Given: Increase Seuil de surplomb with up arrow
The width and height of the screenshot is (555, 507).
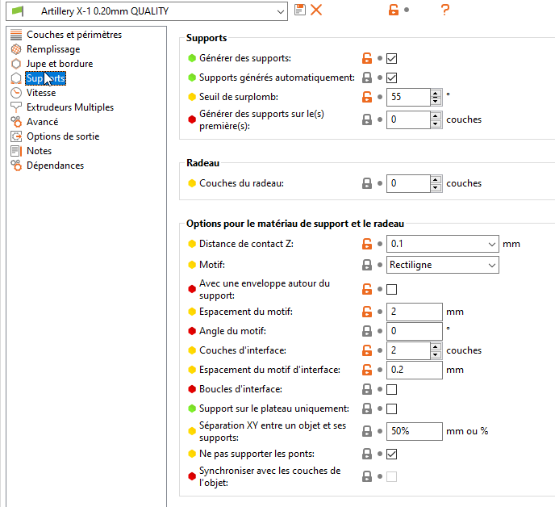Looking at the screenshot, I should (436, 93).
